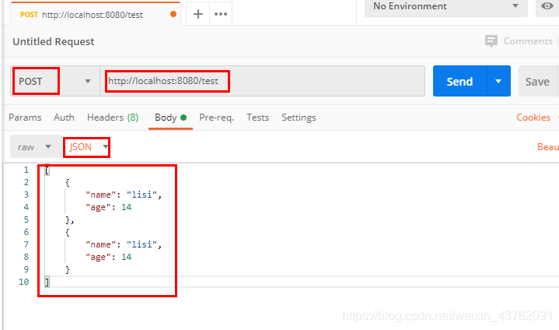Click line 8 "age": 14 in editor

108,257
